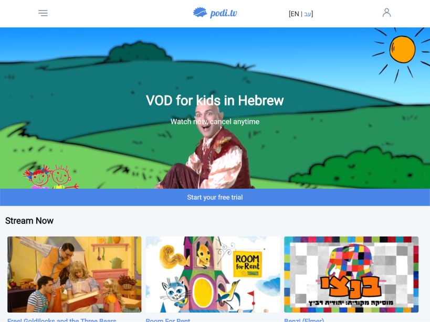The width and height of the screenshot is (430, 322).
Task: Click the Benzi (Elmer) title link
Action: pyautogui.click(x=304, y=320)
